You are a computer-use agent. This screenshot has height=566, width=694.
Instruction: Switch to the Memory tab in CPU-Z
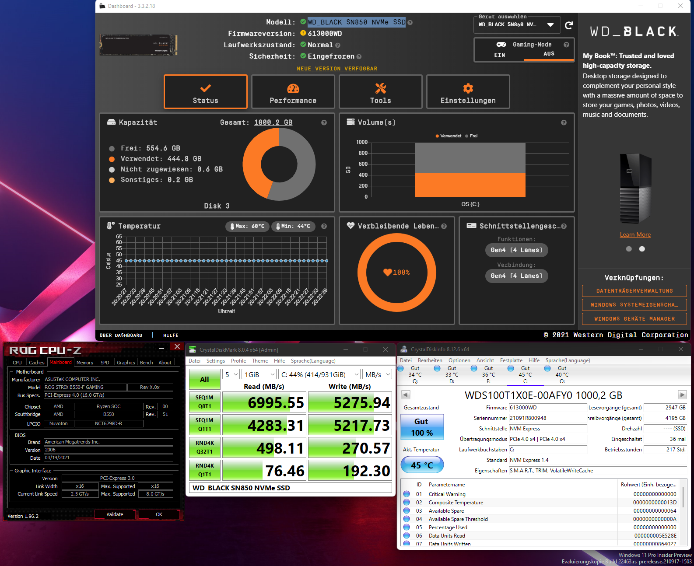pos(85,363)
